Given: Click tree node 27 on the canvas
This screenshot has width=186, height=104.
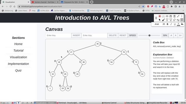Looking at the screenshot, I should tap(71, 52).
